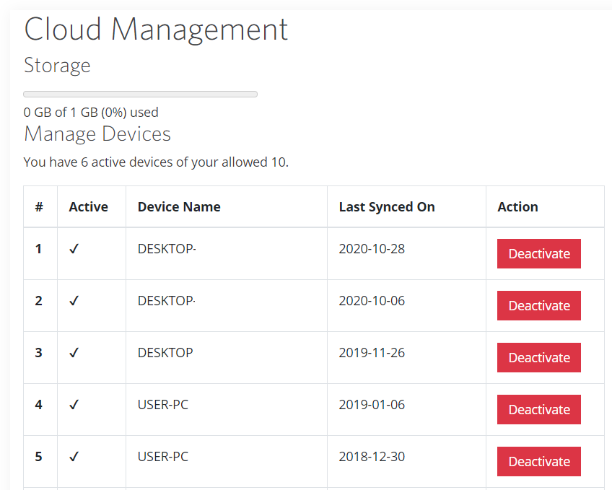
Task: Click the Cloud Management page title
Action: click(156, 30)
